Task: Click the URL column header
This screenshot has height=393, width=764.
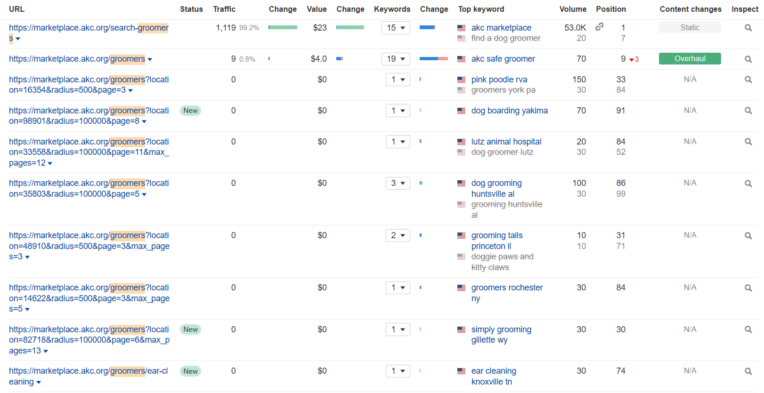Action: 16,9
